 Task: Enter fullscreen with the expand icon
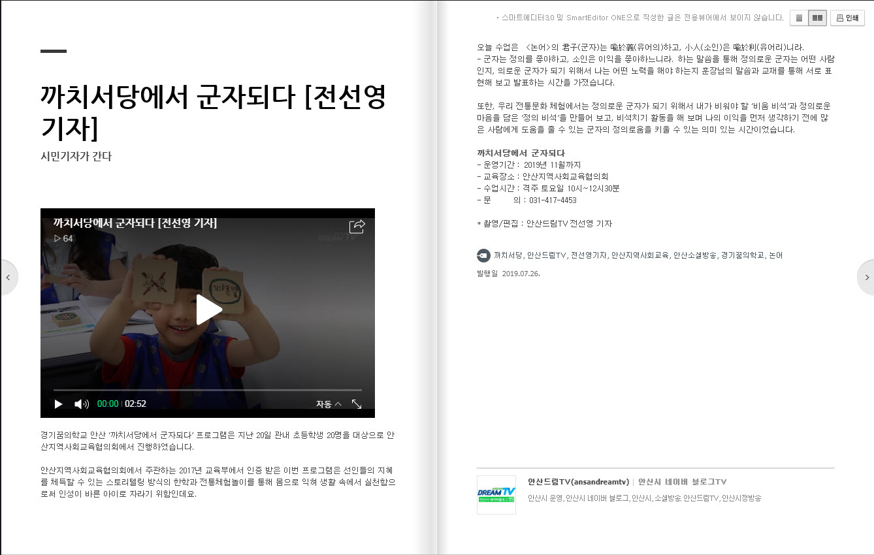(x=357, y=404)
